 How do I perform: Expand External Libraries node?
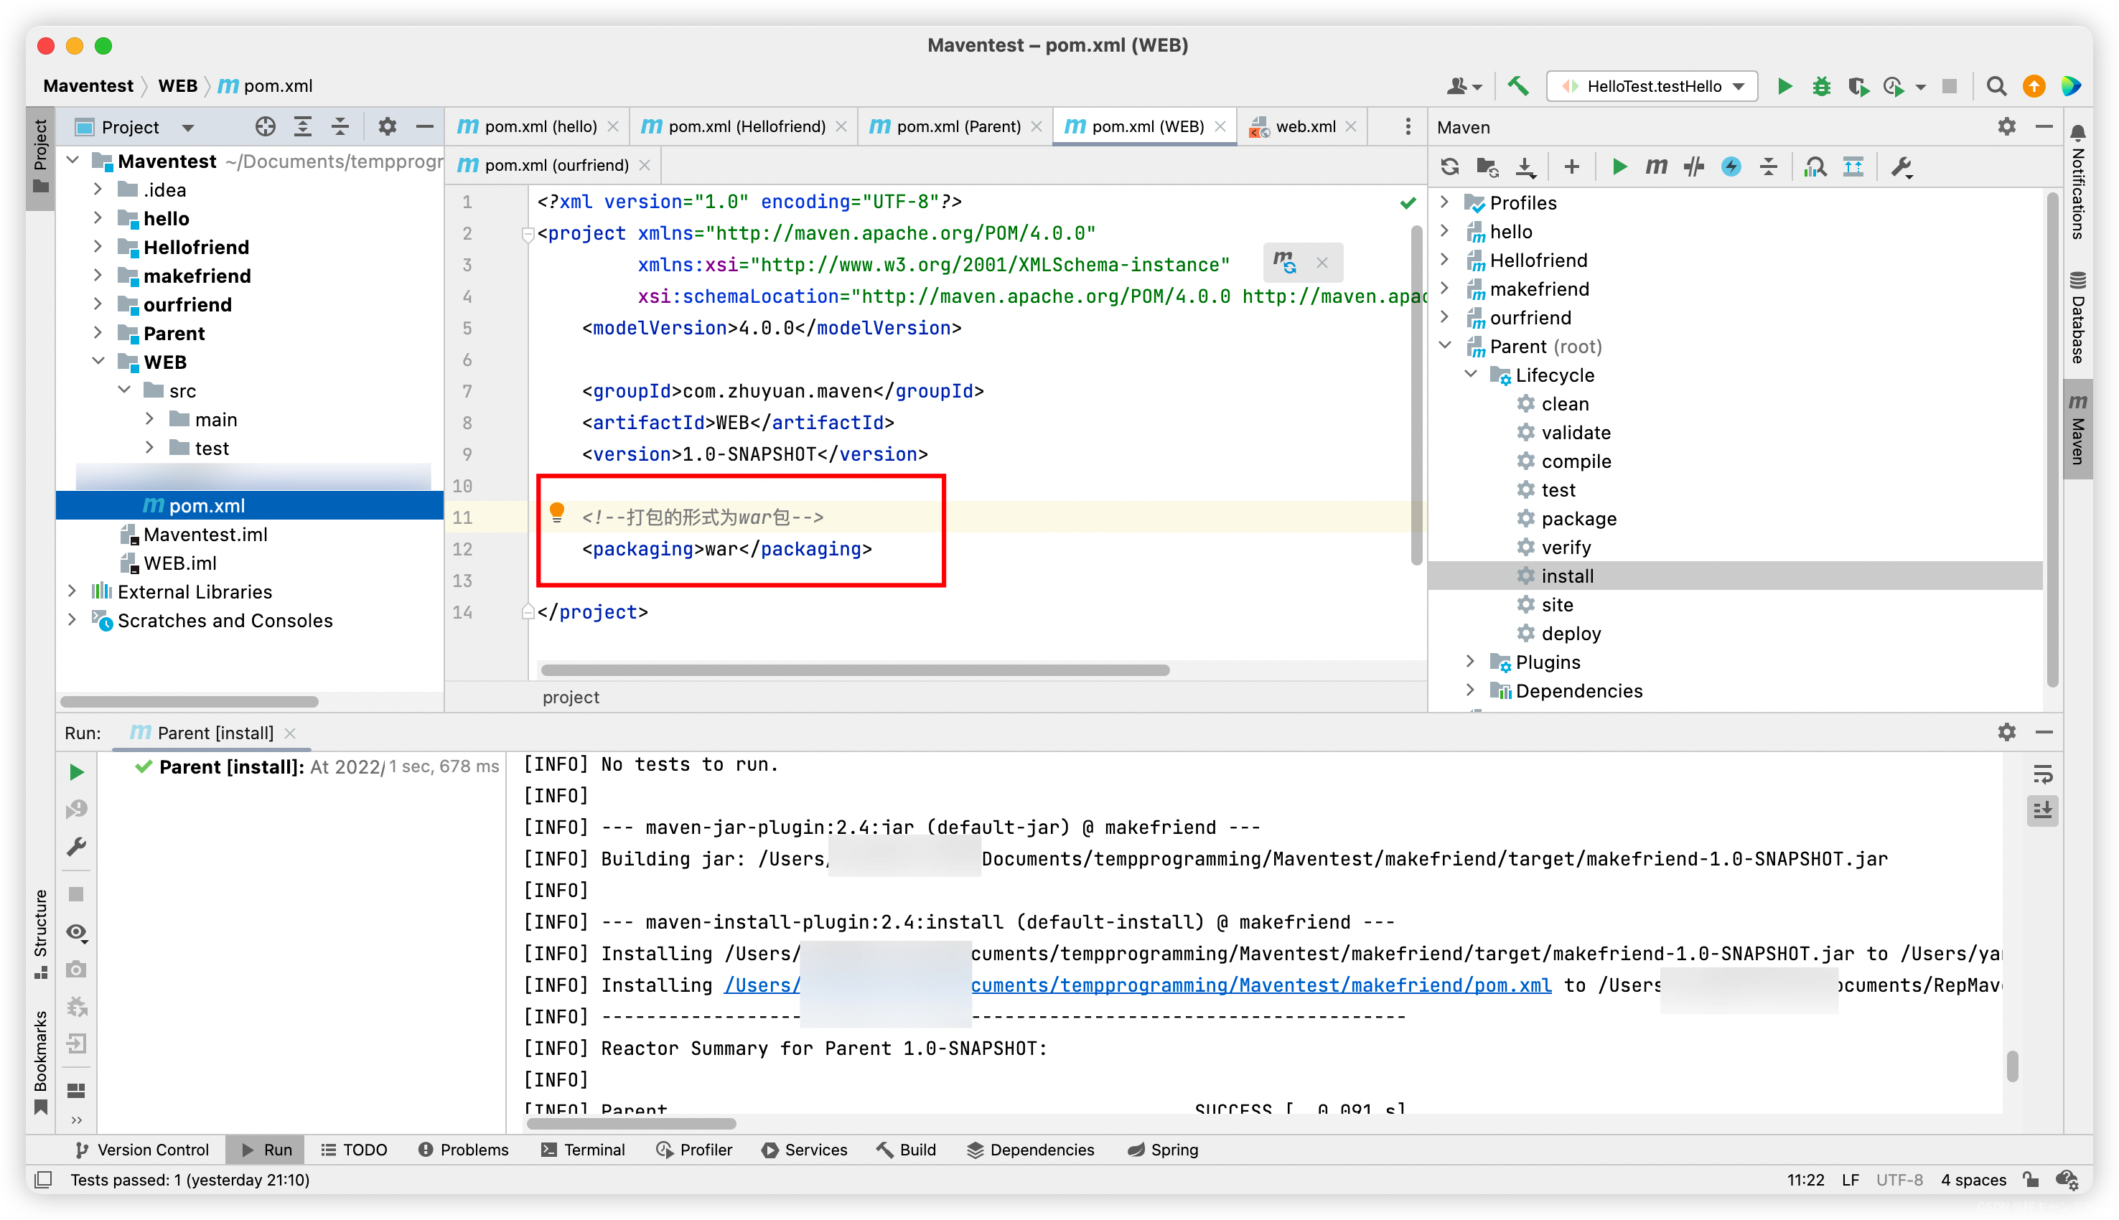click(x=72, y=591)
